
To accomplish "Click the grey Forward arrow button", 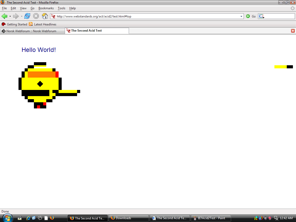I will 16,16.
